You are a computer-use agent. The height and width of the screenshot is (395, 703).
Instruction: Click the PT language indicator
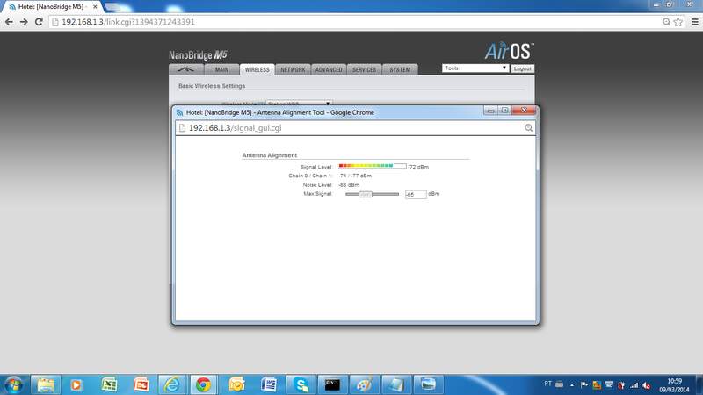coord(547,384)
